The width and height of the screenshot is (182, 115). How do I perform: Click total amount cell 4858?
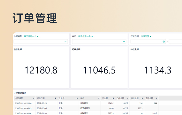coord(111,108)
